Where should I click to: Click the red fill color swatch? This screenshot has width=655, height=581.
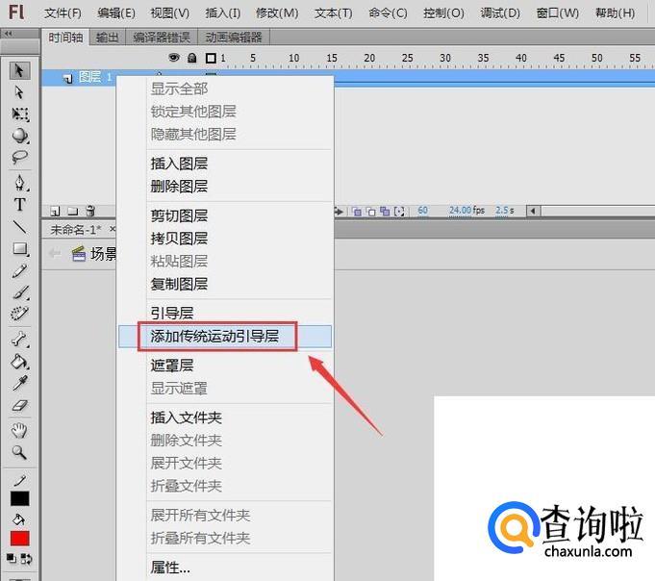(x=19, y=539)
